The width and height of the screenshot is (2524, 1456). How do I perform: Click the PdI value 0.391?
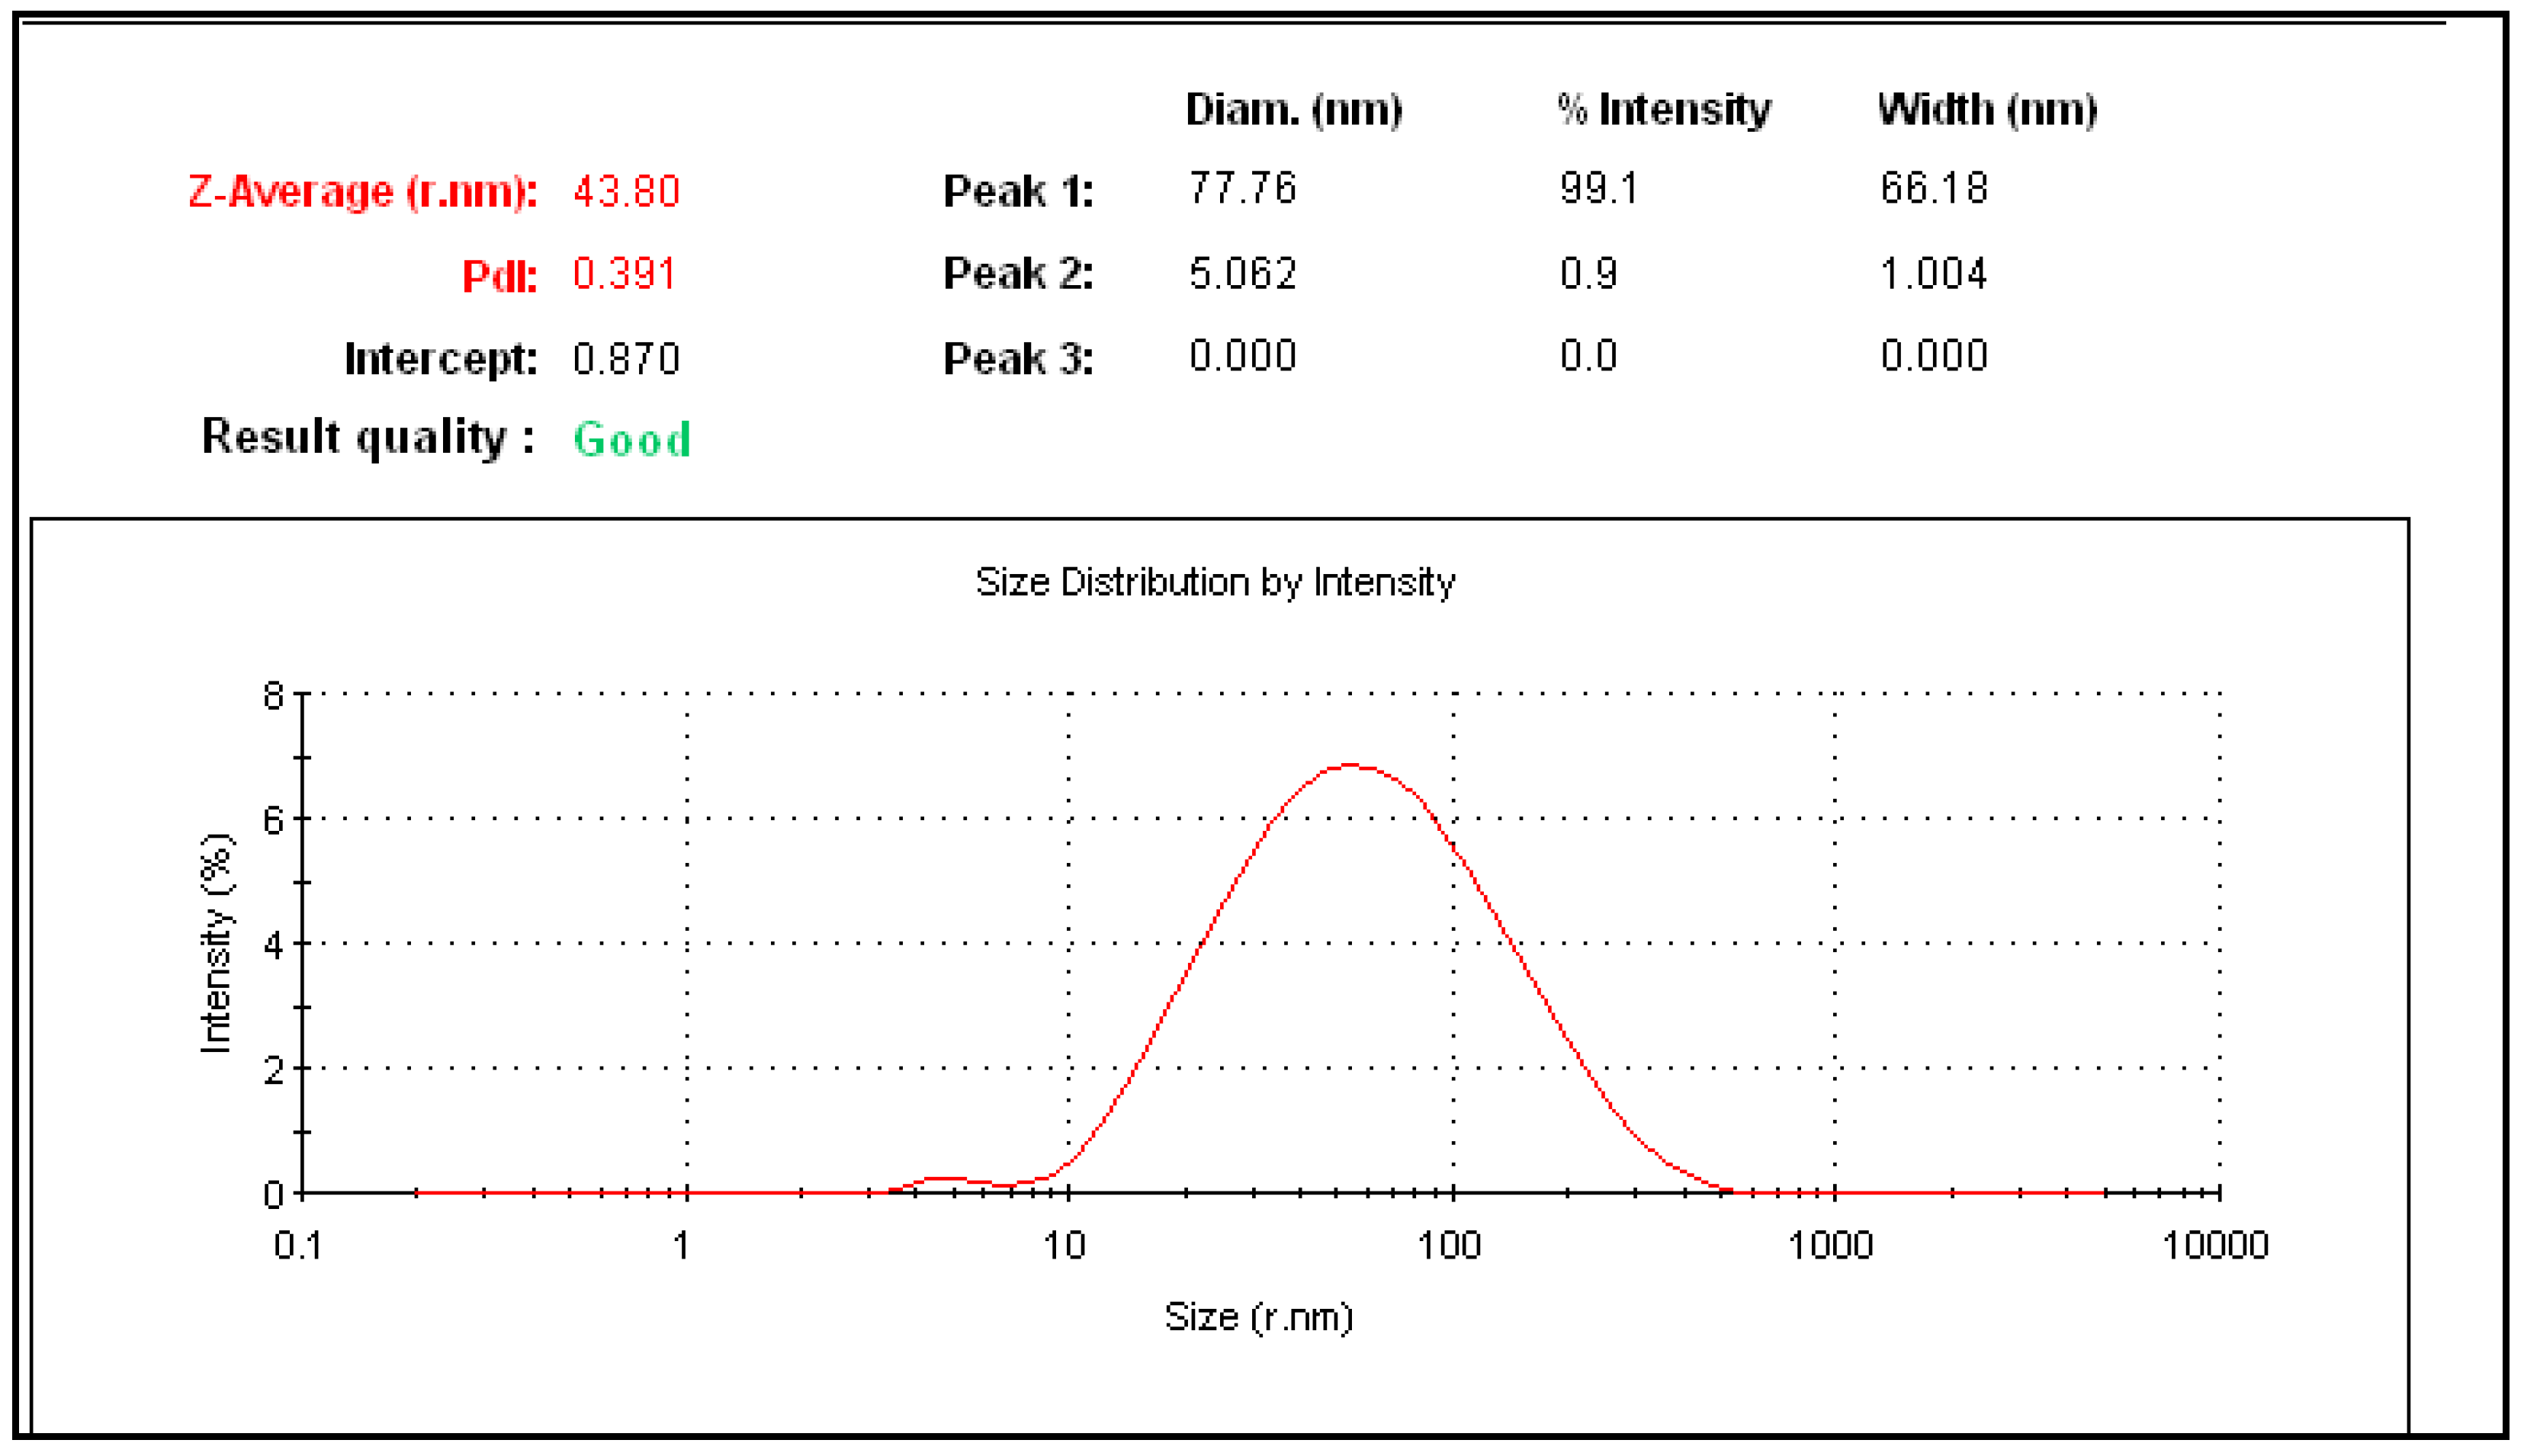click(624, 274)
